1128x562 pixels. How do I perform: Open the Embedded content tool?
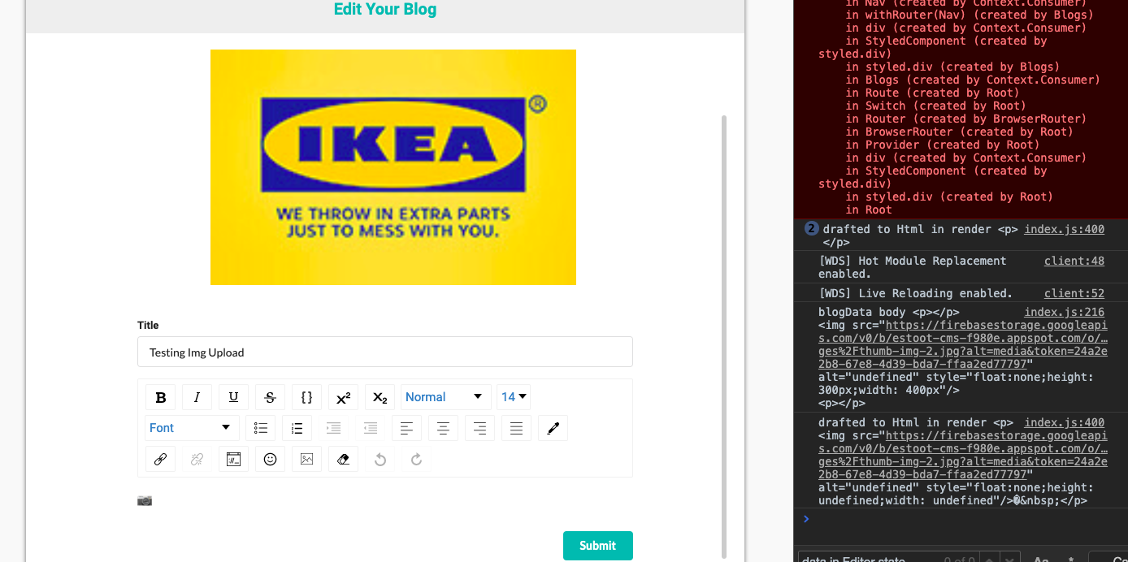[233, 459]
